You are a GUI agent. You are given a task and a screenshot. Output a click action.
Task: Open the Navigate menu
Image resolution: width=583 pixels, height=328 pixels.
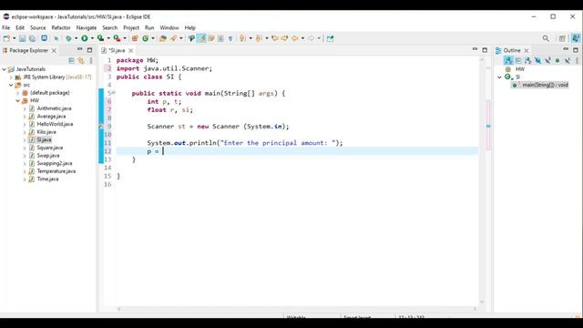point(87,27)
